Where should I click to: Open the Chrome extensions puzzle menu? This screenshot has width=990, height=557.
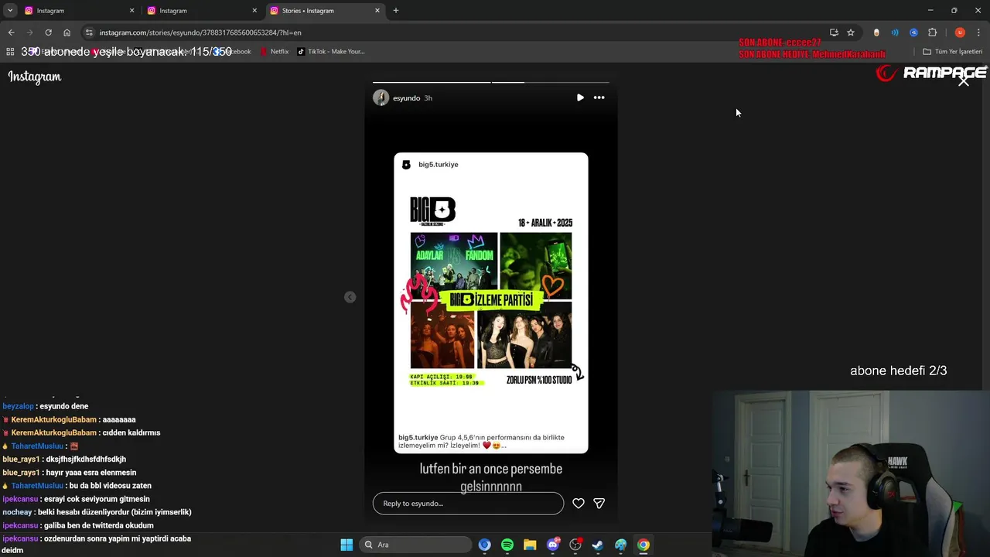932,32
